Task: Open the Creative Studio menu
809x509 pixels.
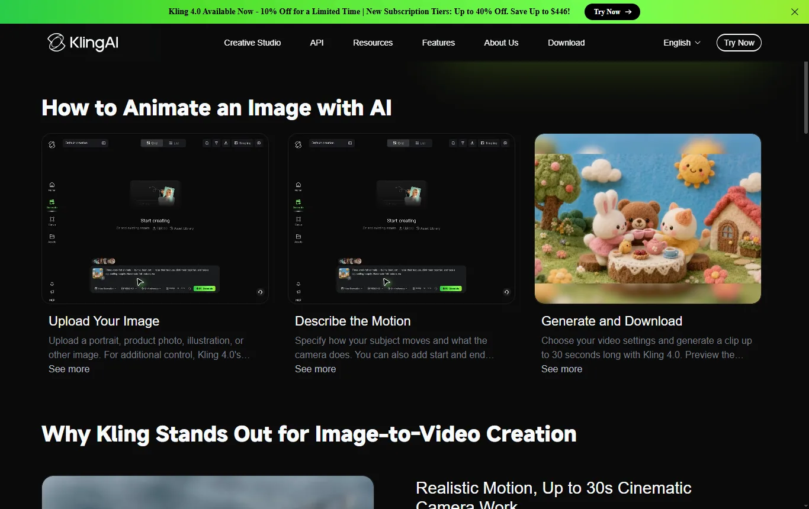Action: point(252,43)
